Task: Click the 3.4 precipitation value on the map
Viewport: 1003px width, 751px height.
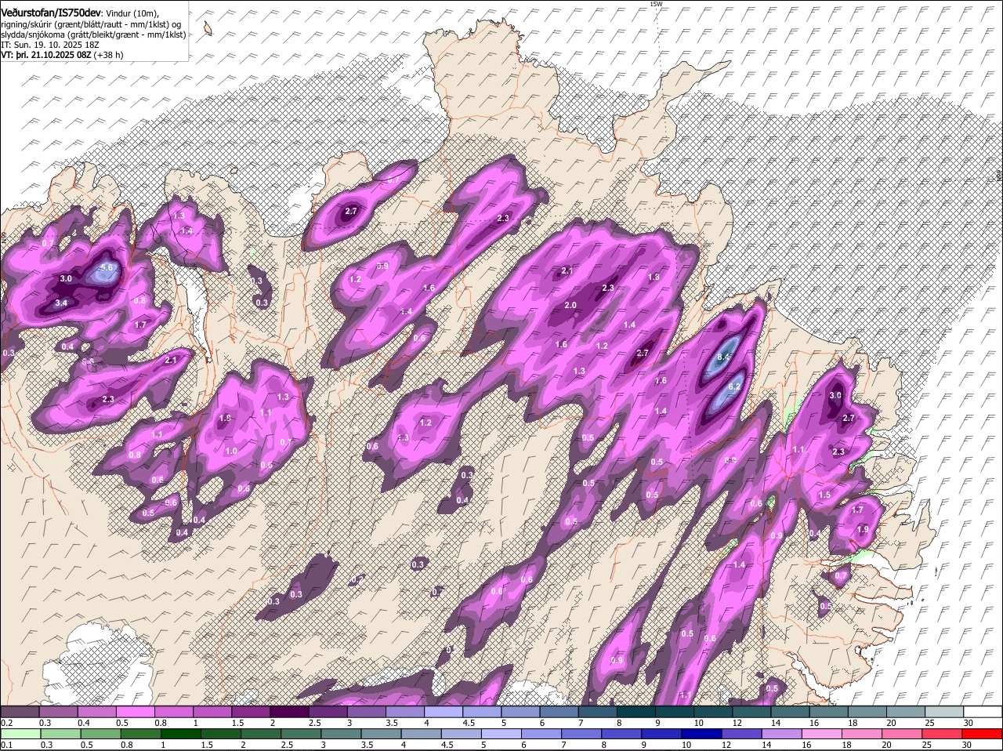Action: pyautogui.click(x=62, y=303)
